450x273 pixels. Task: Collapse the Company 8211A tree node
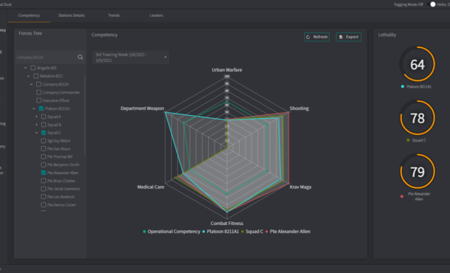click(31, 84)
